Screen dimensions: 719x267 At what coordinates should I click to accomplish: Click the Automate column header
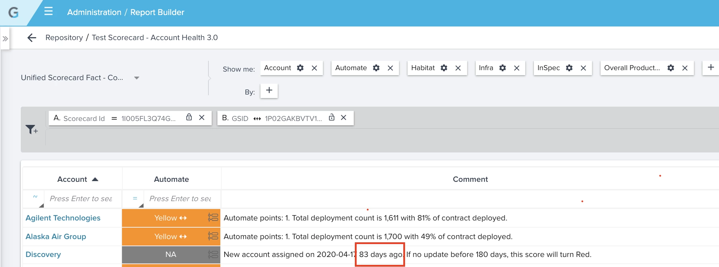pyautogui.click(x=171, y=179)
